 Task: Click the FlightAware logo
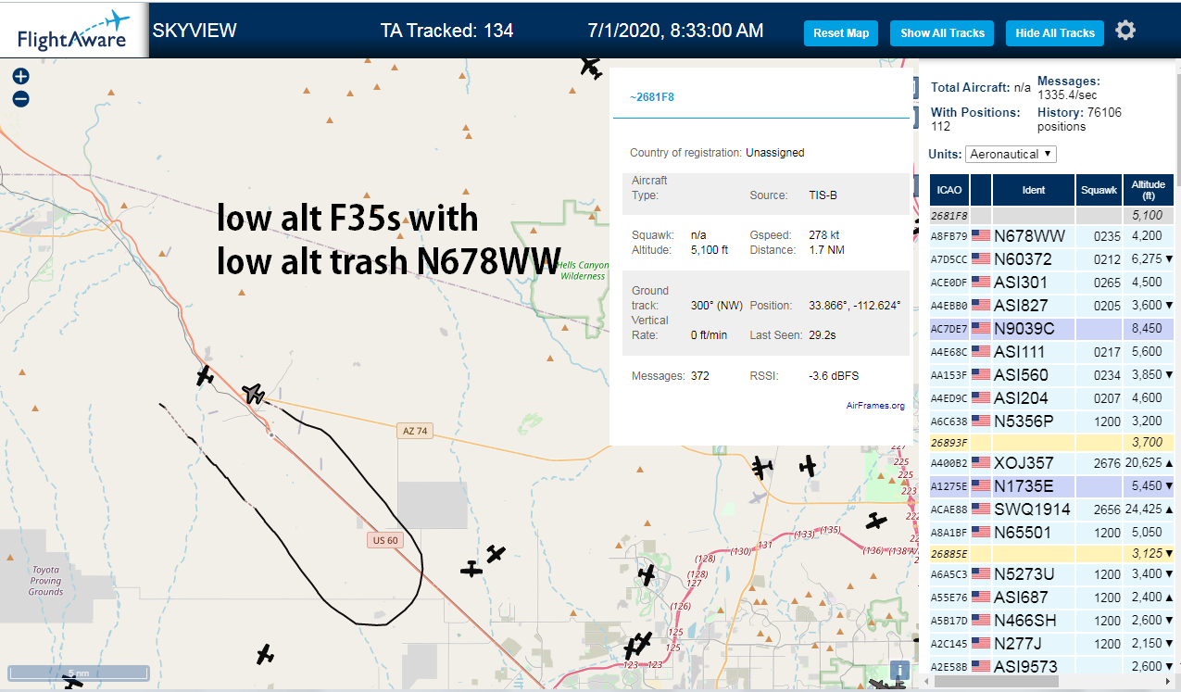point(74,30)
